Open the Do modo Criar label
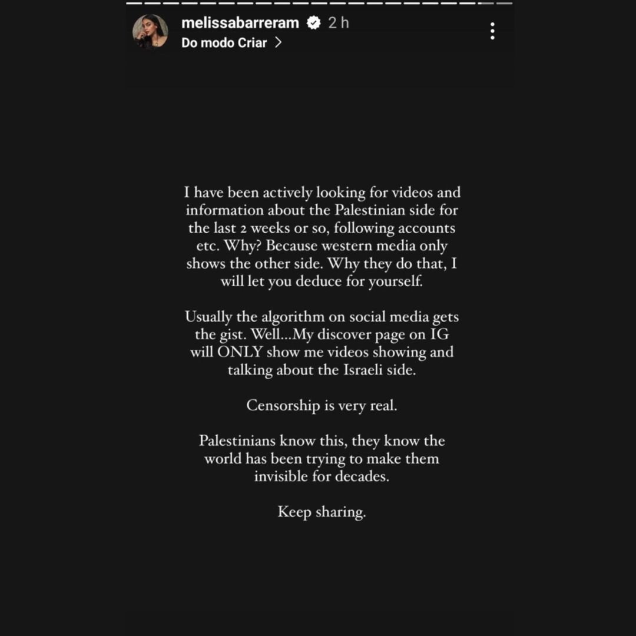The height and width of the screenshot is (636, 636). pyautogui.click(x=224, y=43)
